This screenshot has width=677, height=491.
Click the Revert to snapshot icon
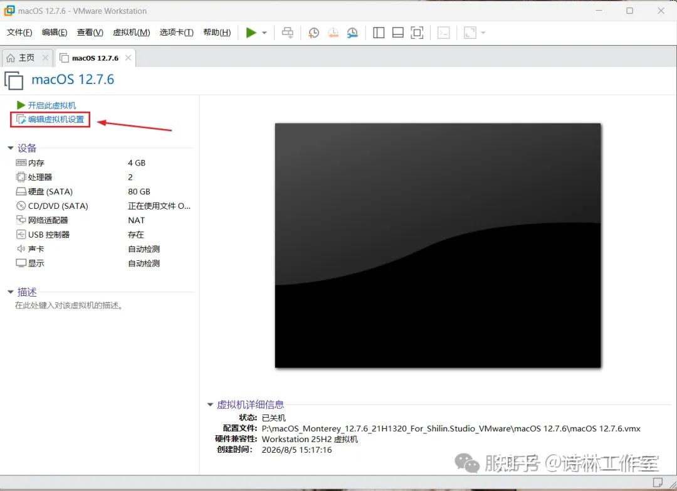click(x=333, y=33)
